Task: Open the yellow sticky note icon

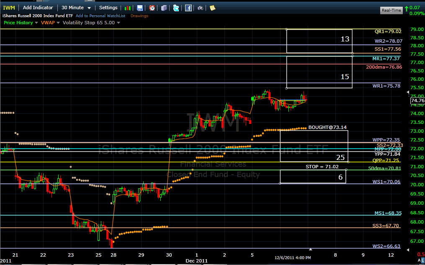Action: tap(213, 8)
